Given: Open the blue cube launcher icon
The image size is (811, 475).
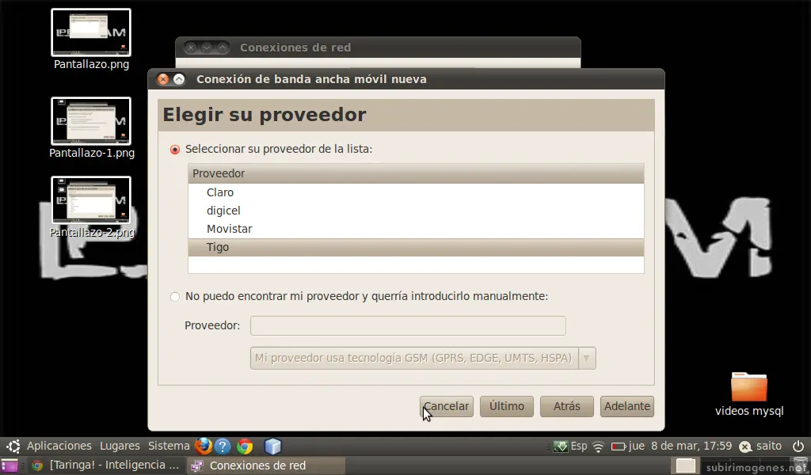Looking at the screenshot, I should click(272, 446).
